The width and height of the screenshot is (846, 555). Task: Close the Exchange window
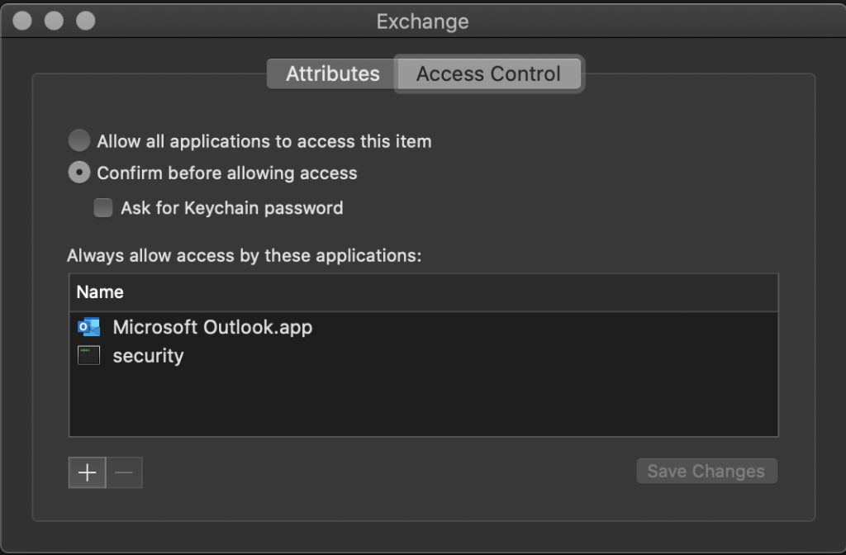click(22, 21)
